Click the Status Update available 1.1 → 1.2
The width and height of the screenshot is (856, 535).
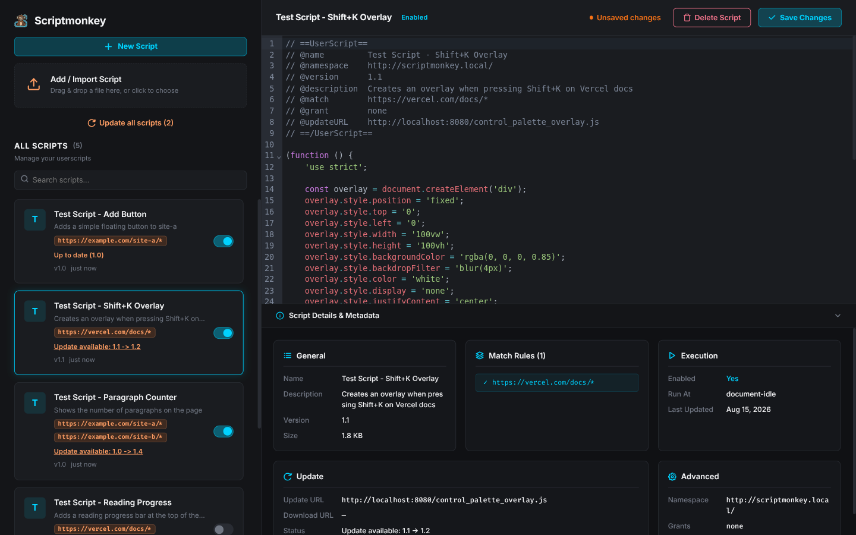coord(386,531)
